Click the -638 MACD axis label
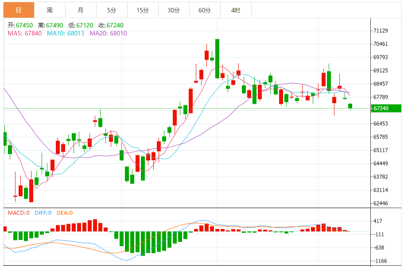 pyautogui.click(x=378, y=248)
